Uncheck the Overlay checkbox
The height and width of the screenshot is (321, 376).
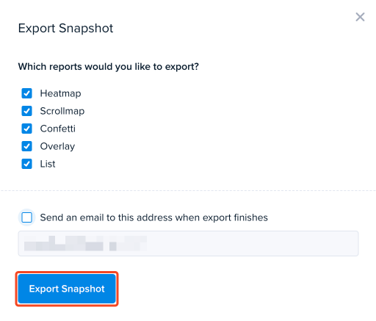point(26,146)
